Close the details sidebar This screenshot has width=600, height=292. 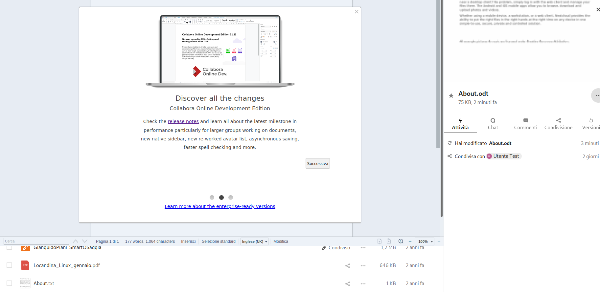point(598,10)
